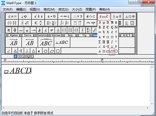The width and height of the screenshot is (156, 116).
Task: Insert integers ℤ symbol
Action: [104, 27]
